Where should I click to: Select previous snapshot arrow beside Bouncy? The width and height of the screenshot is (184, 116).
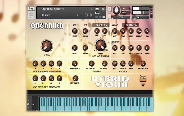coord(77,15)
